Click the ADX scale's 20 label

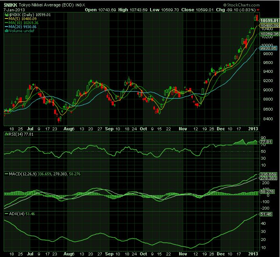263,240
